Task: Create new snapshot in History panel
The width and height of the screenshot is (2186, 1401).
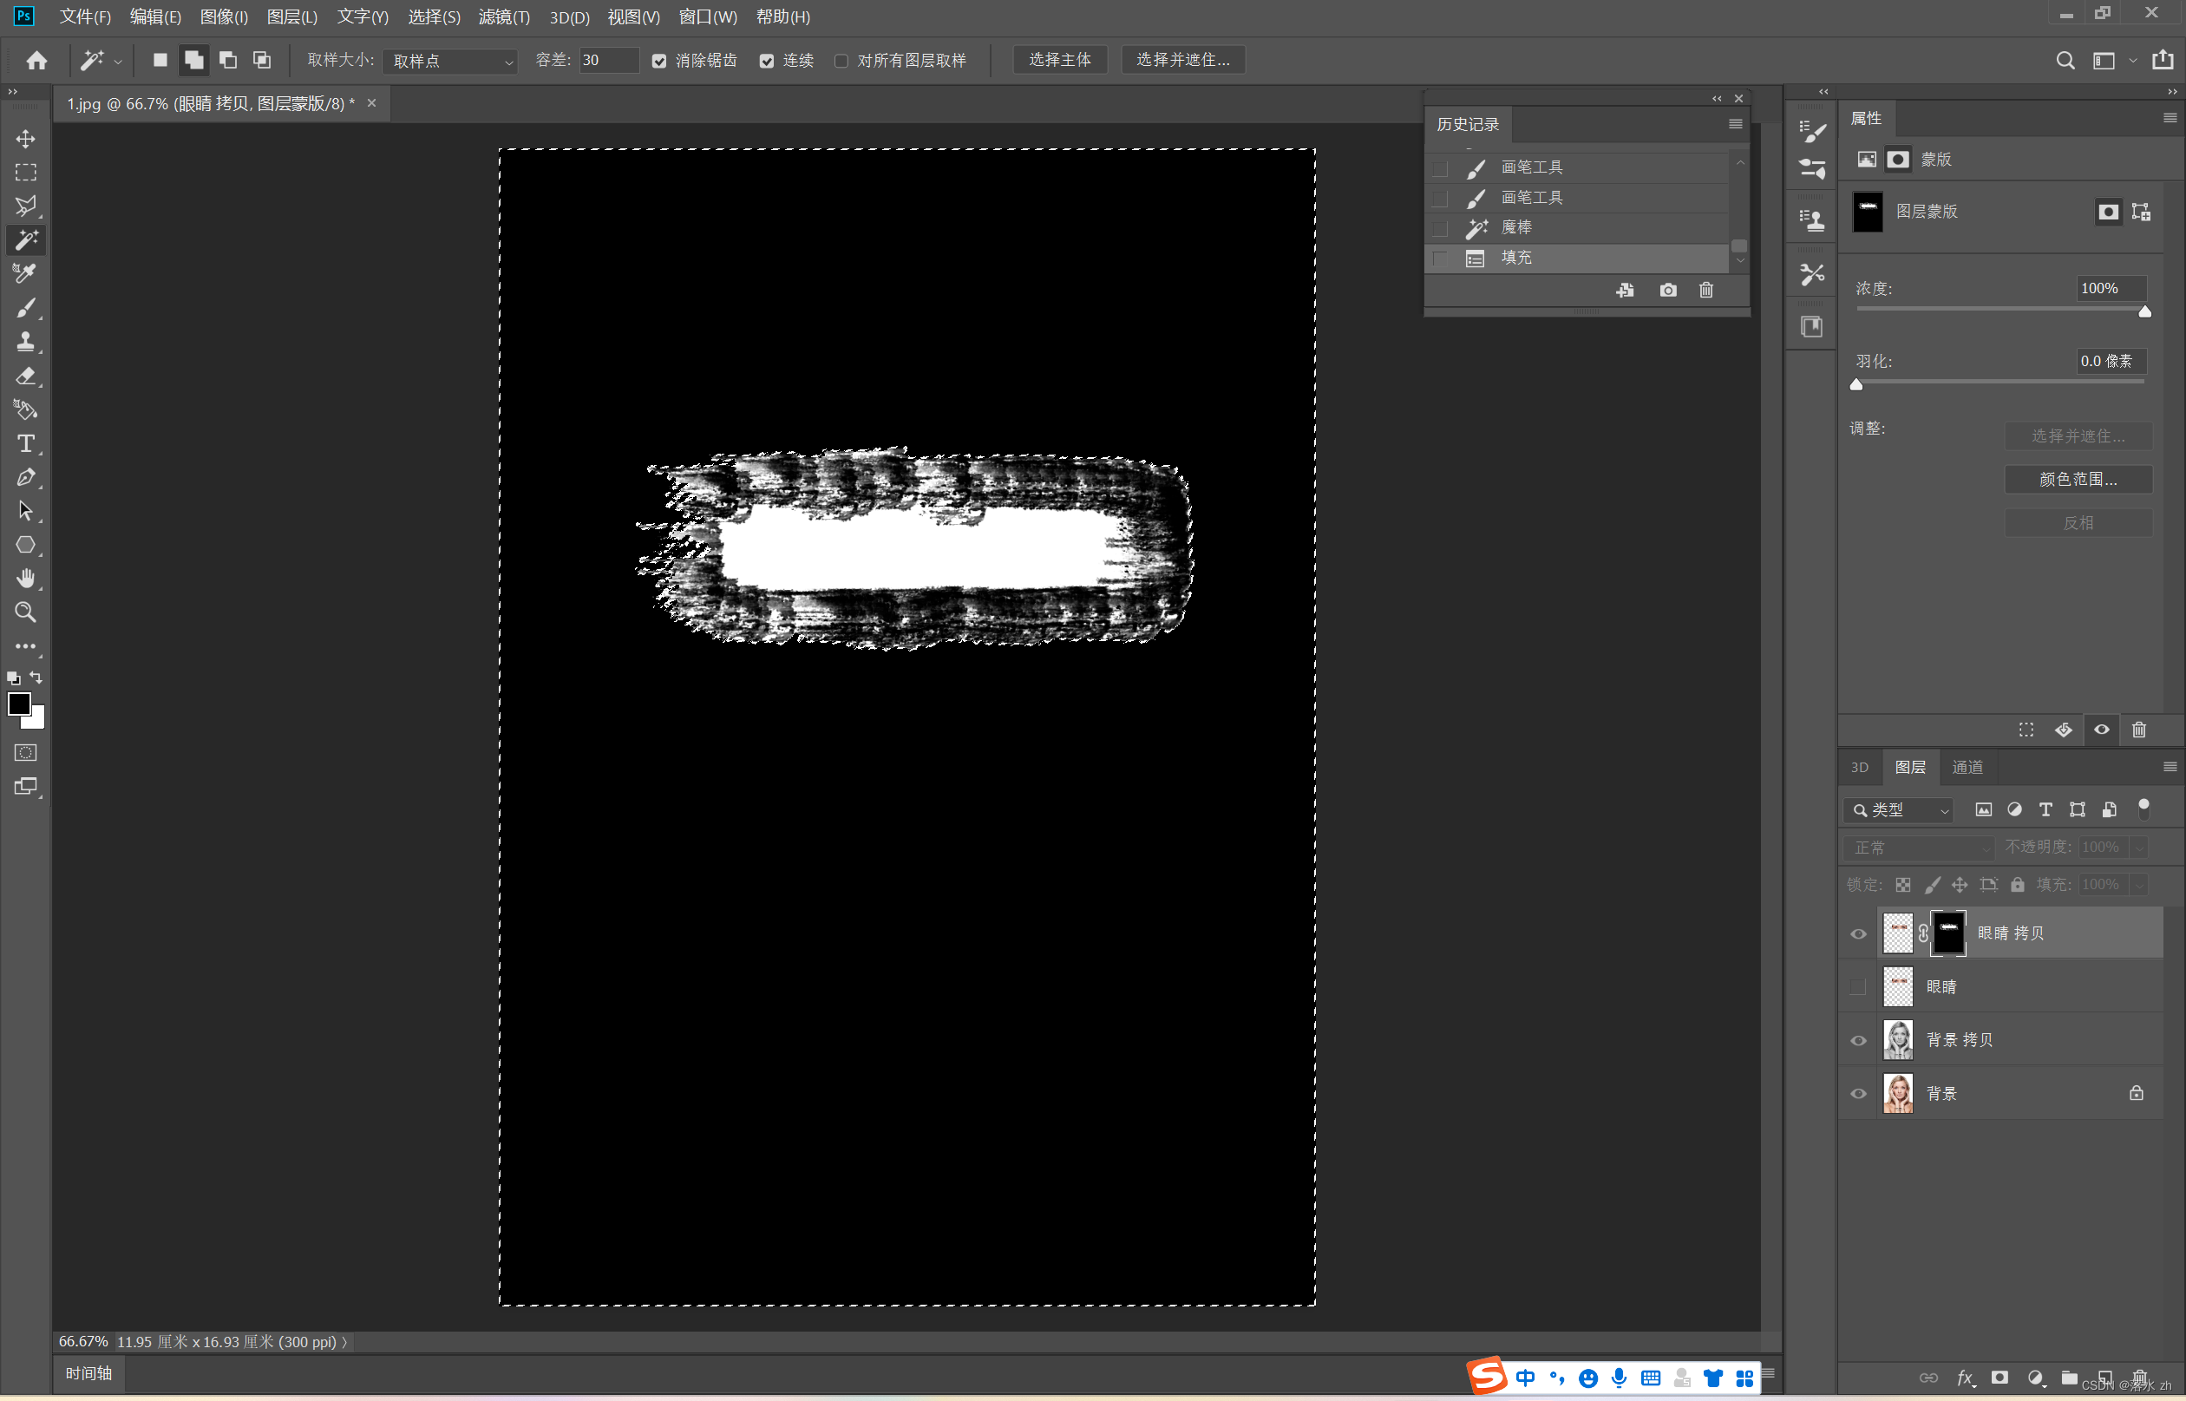Action: coord(1666,291)
